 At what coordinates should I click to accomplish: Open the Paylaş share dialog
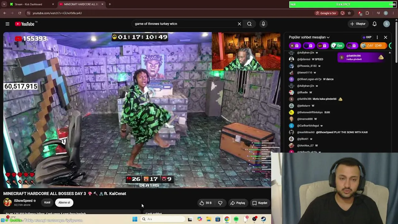coord(238,203)
